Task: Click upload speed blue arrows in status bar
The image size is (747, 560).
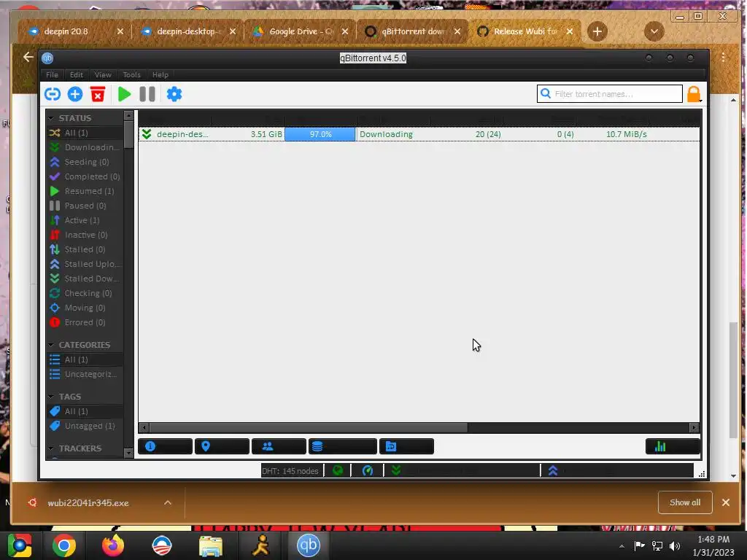Action: coord(553,471)
